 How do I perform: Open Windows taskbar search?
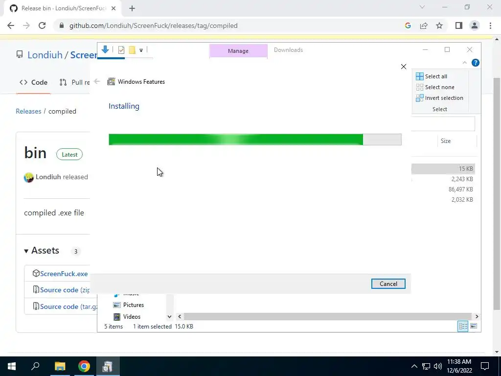coord(35,366)
